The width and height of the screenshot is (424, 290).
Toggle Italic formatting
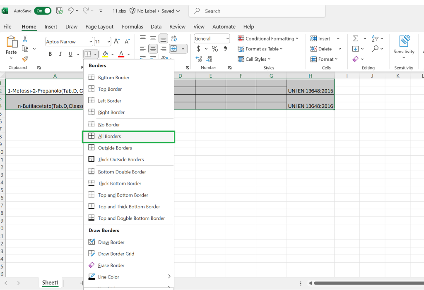pos(60,54)
